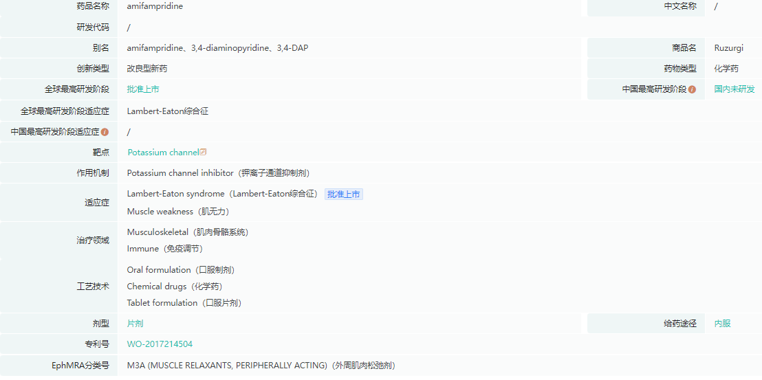Viewport: 762px width, 380px height.
Task: Select drug name value amifampridine
Action: point(155,6)
